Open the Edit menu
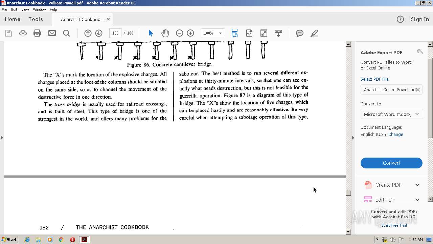Image resolution: width=433 pixels, height=244 pixels. tap(14, 9)
